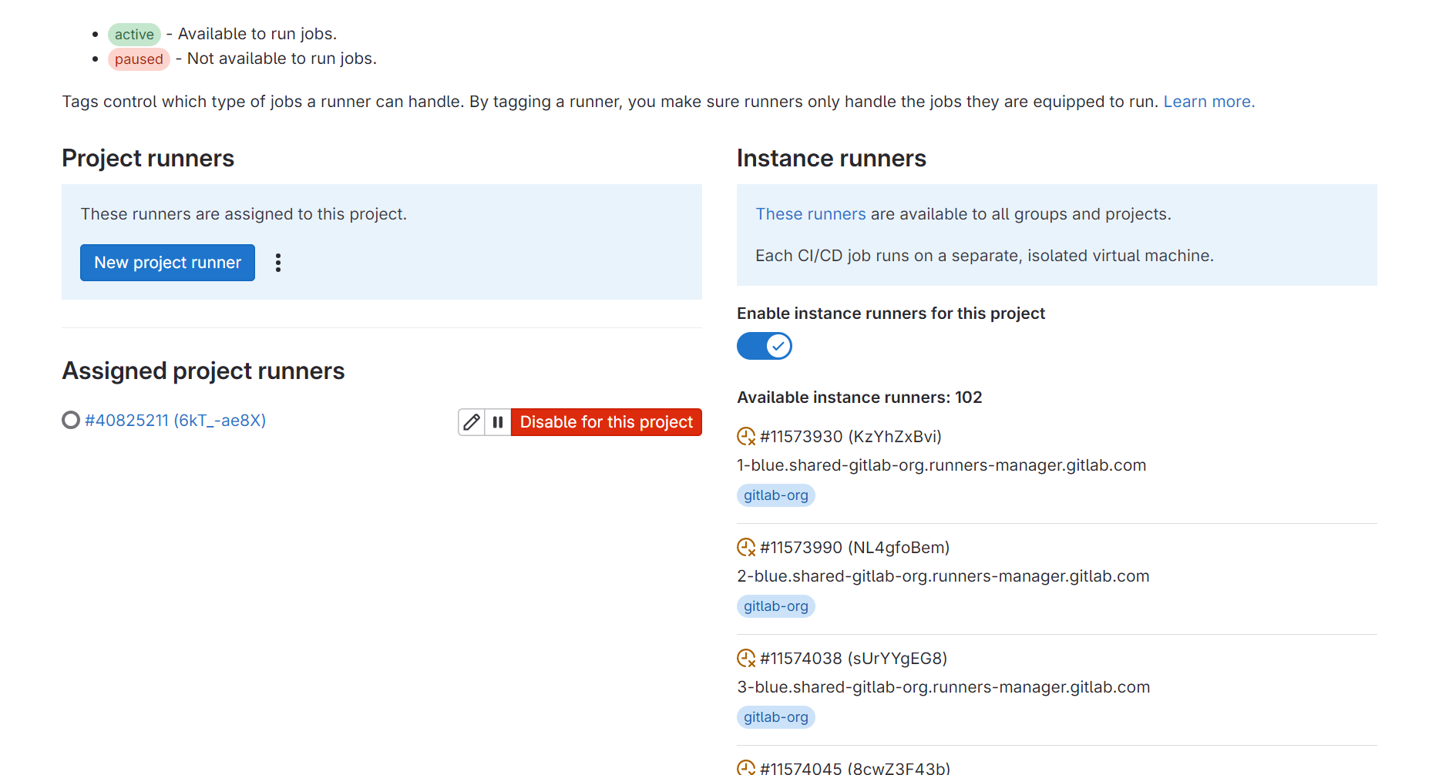Click the status circle icon of runner #40825211
Image resolution: width=1432 pixels, height=775 pixels.
(x=71, y=420)
